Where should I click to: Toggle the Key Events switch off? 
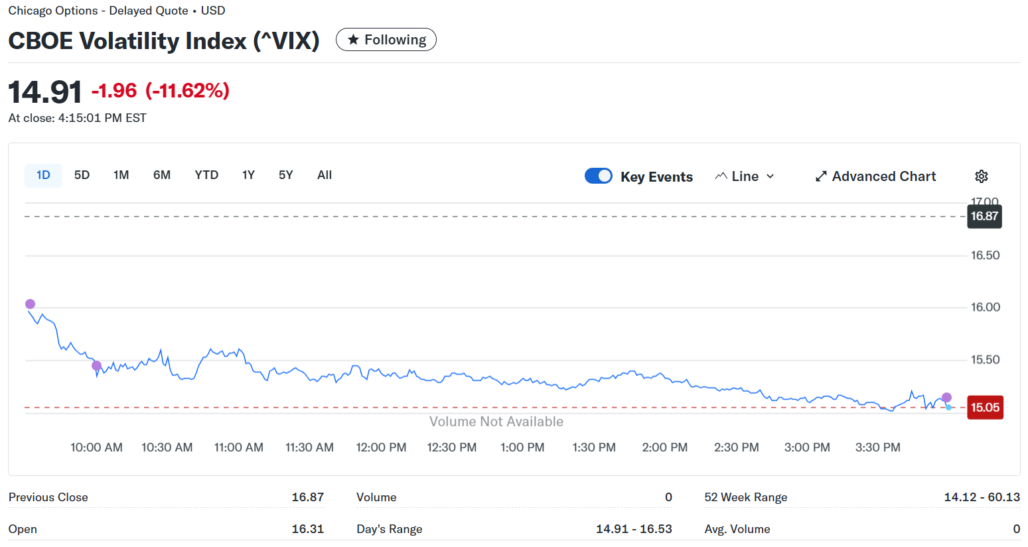[x=599, y=176]
